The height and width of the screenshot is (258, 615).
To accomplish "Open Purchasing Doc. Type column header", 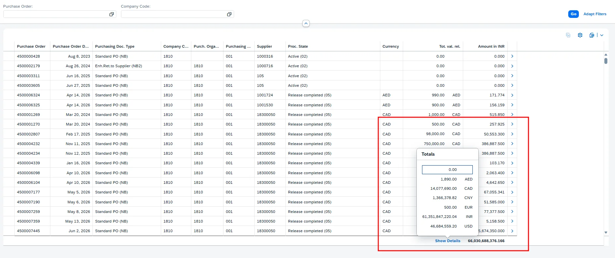I will coord(127,46).
